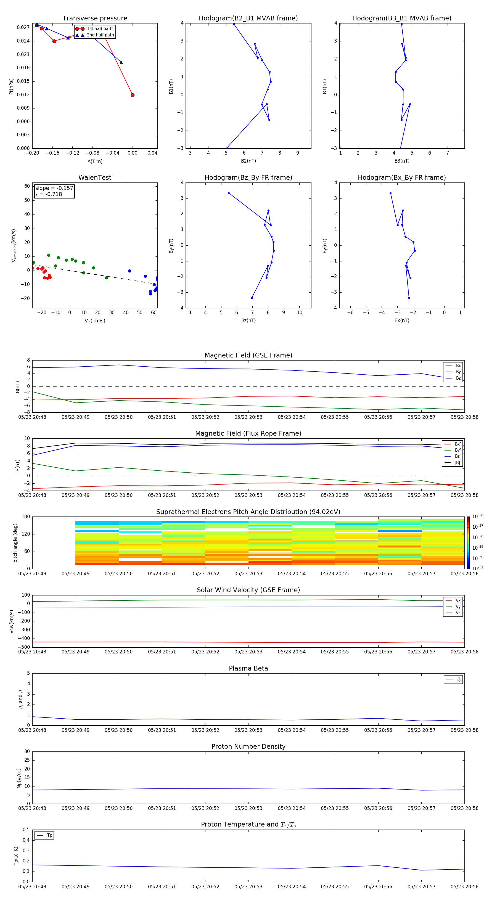Screen dimensions: 497x911
Task: Click the dashed fit line in WalenTest plot
Action: click(95, 274)
